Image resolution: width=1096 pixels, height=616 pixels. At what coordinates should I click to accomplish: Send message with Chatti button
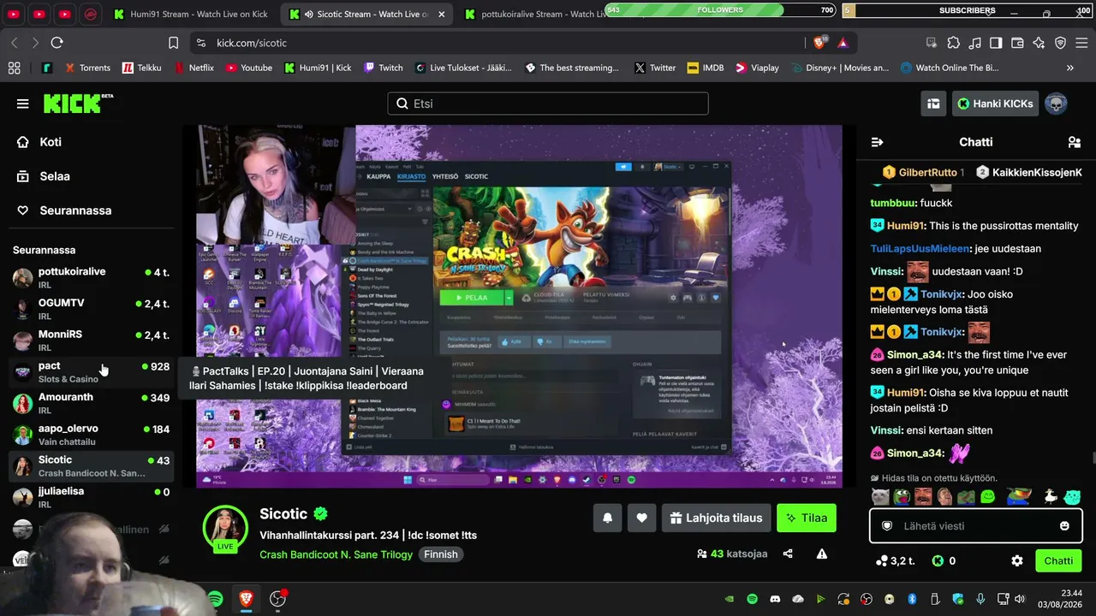pos(1058,561)
